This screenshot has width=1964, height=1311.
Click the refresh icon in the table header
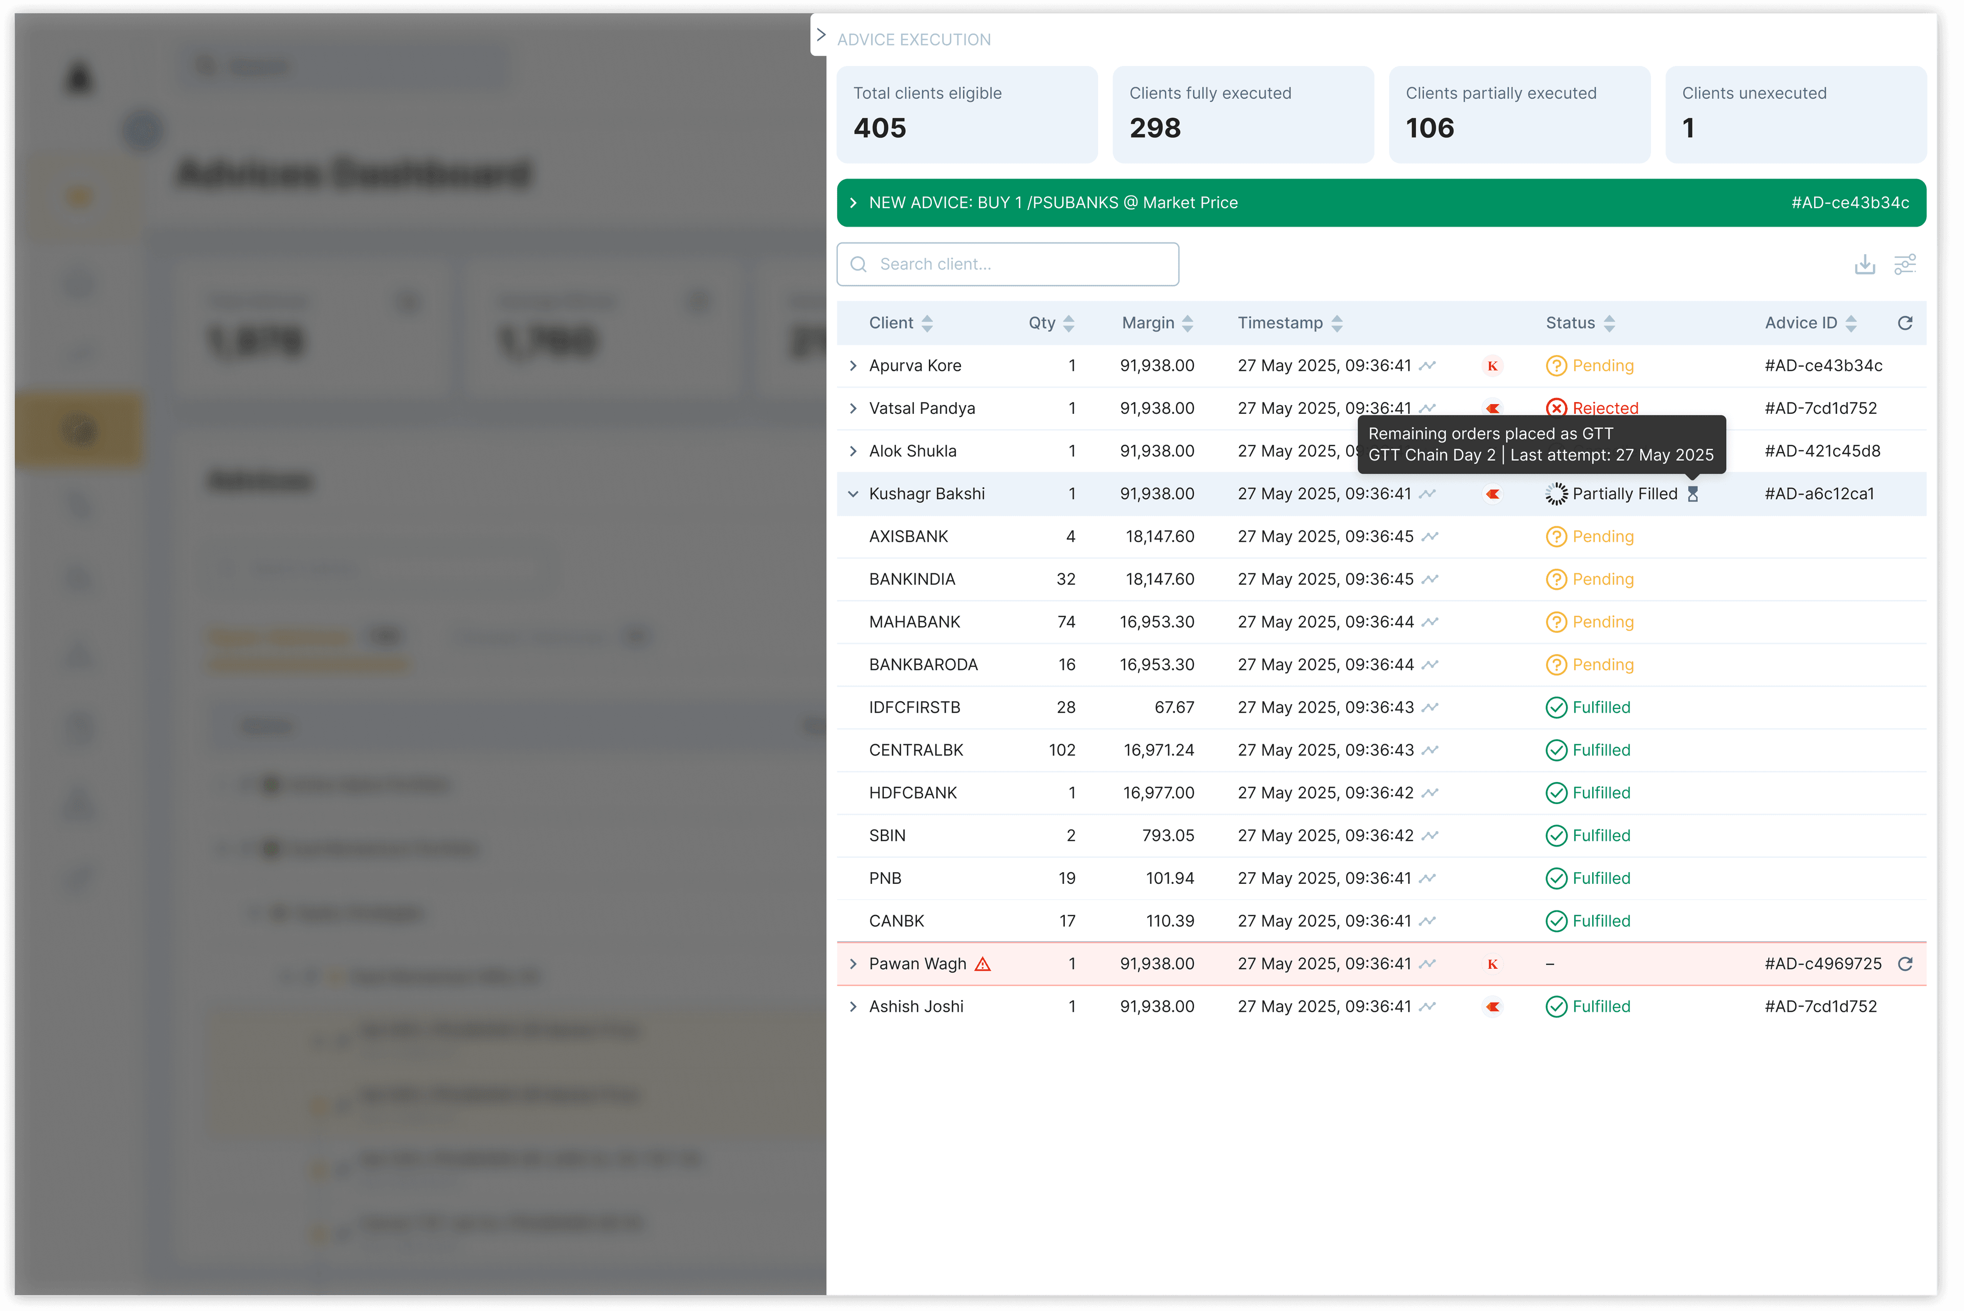click(1905, 323)
